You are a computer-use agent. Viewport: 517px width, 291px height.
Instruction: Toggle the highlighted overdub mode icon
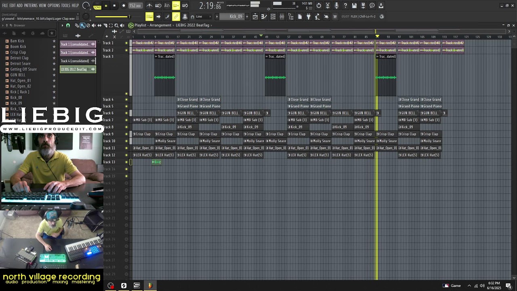[x=176, y=6]
